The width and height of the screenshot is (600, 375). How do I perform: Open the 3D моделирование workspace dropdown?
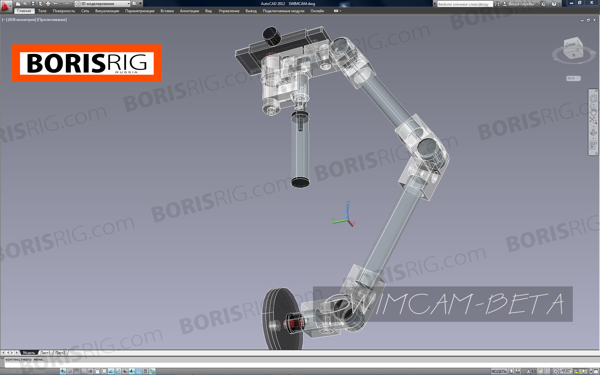(103, 4)
